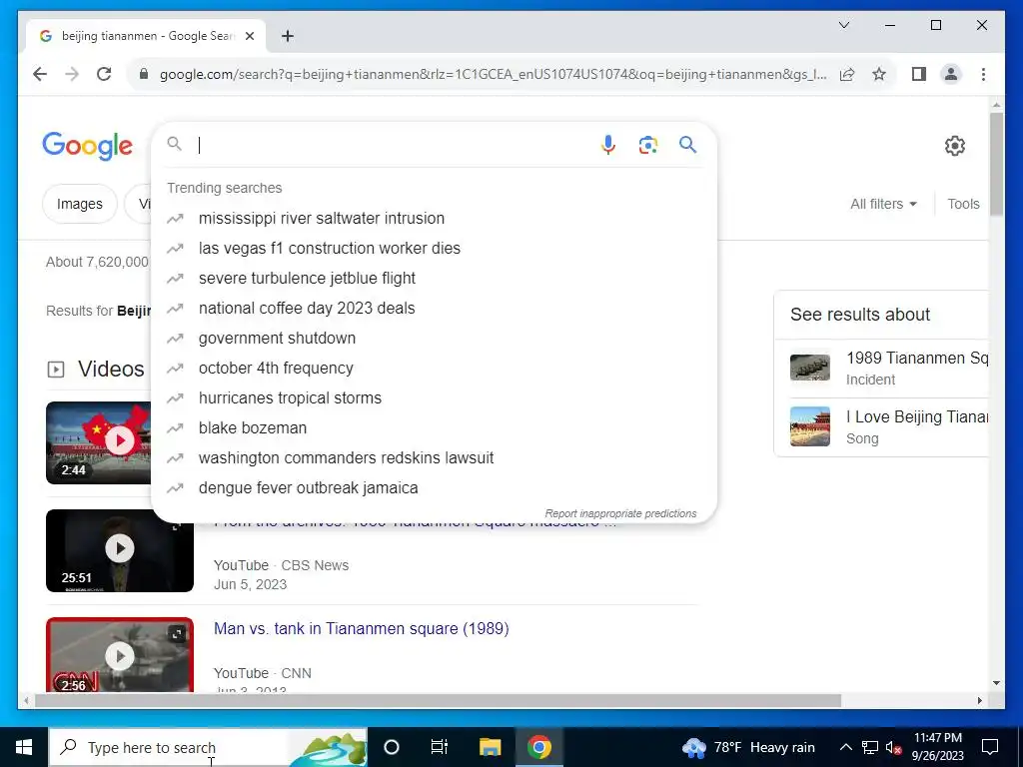This screenshot has width=1023, height=767.
Task: Expand the All filters dropdown
Action: point(883,204)
